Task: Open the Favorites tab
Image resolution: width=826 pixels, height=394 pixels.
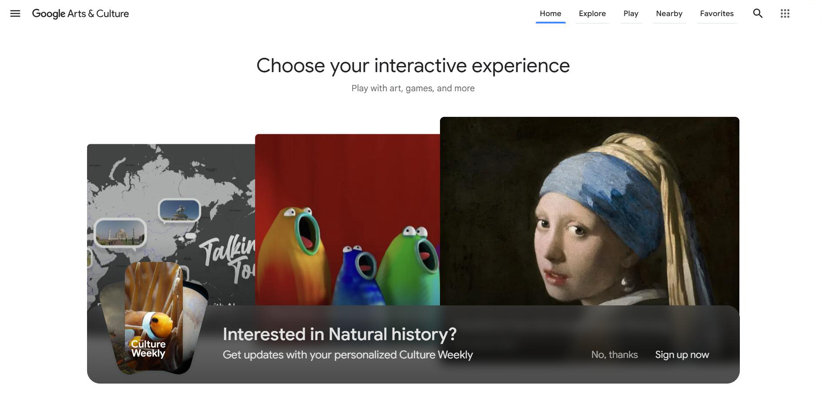Action: [x=717, y=13]
